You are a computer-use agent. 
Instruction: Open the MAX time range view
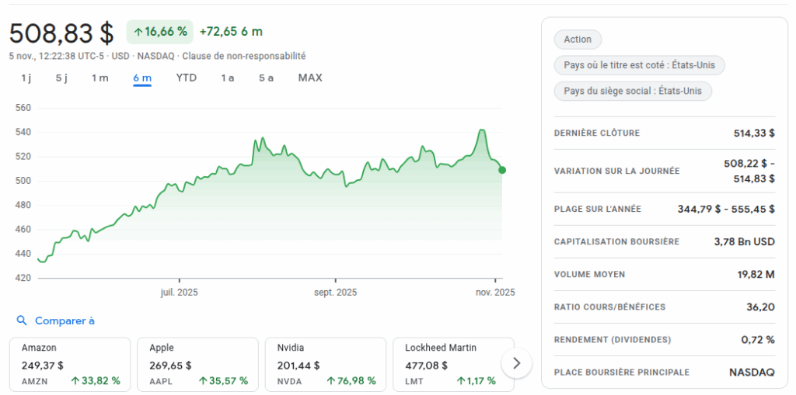(310, 78)
